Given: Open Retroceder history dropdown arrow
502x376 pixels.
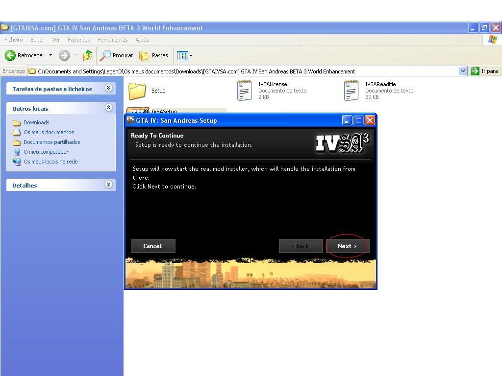Looking at the screenshot, I should (50, 55).
